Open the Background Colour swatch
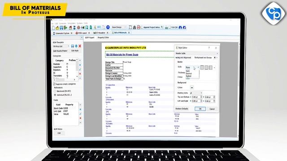This screenshot has height=161, width=287. (x=191, y=88)
